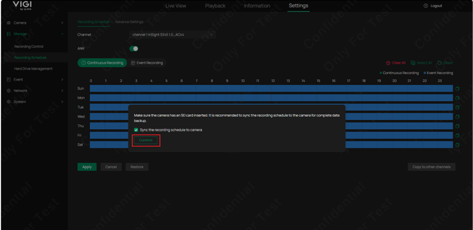Click the hour 12 label on the timeline

point(273,81)
